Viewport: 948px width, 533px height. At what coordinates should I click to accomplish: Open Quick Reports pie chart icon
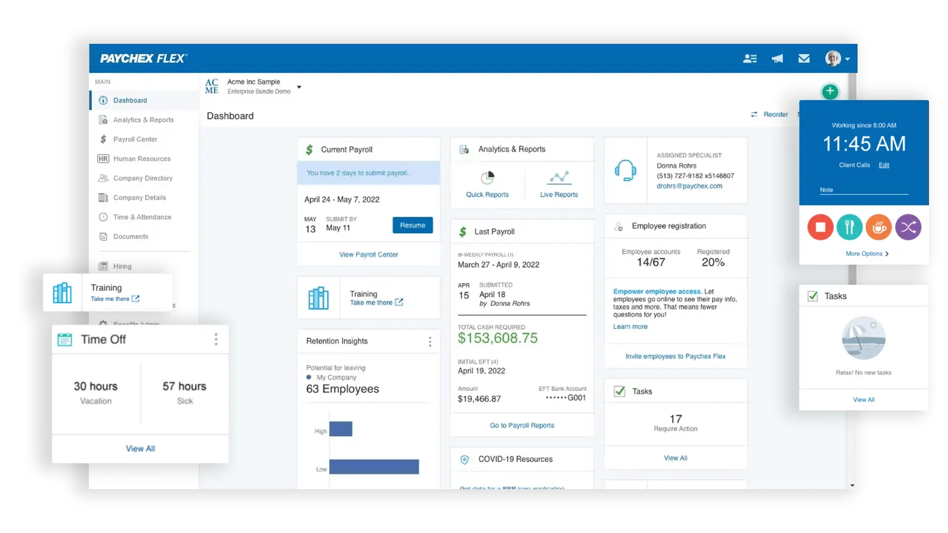487,178
